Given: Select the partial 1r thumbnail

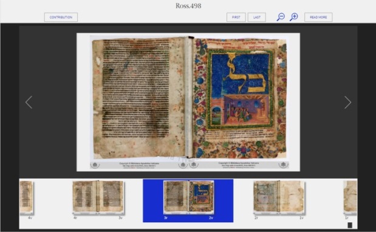Looking at the screenshot, I should point(350,197).
